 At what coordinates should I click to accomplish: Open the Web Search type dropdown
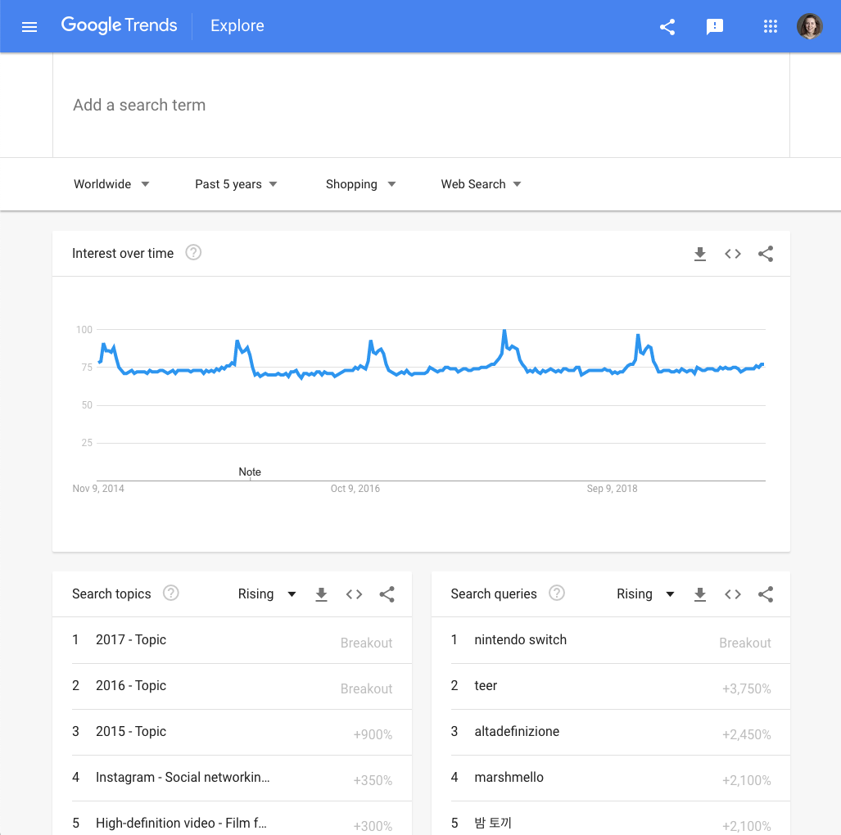point(482,184)
